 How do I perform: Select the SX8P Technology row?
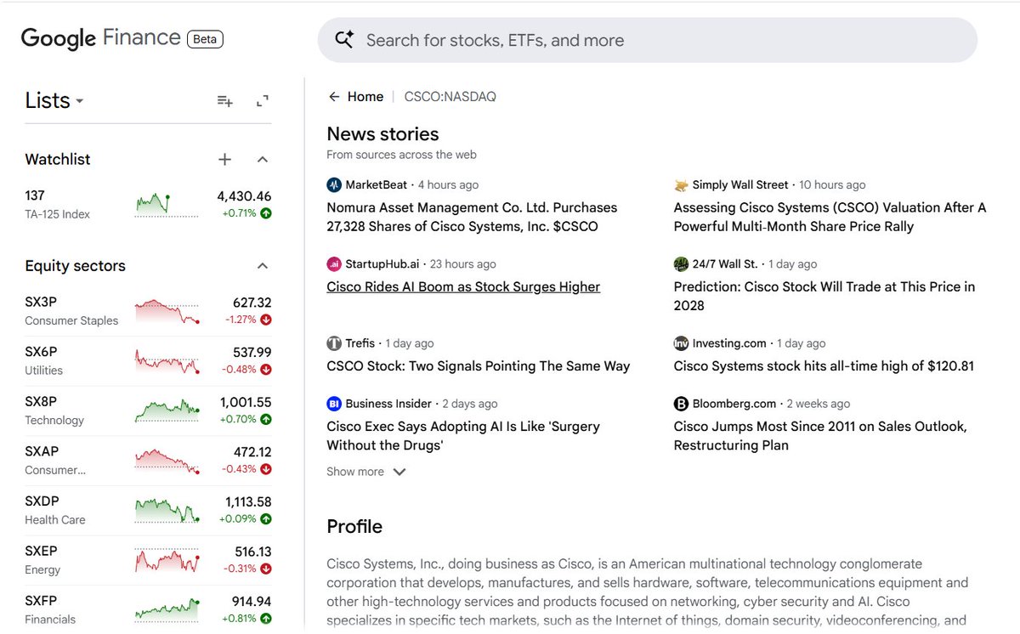[148, 411]
